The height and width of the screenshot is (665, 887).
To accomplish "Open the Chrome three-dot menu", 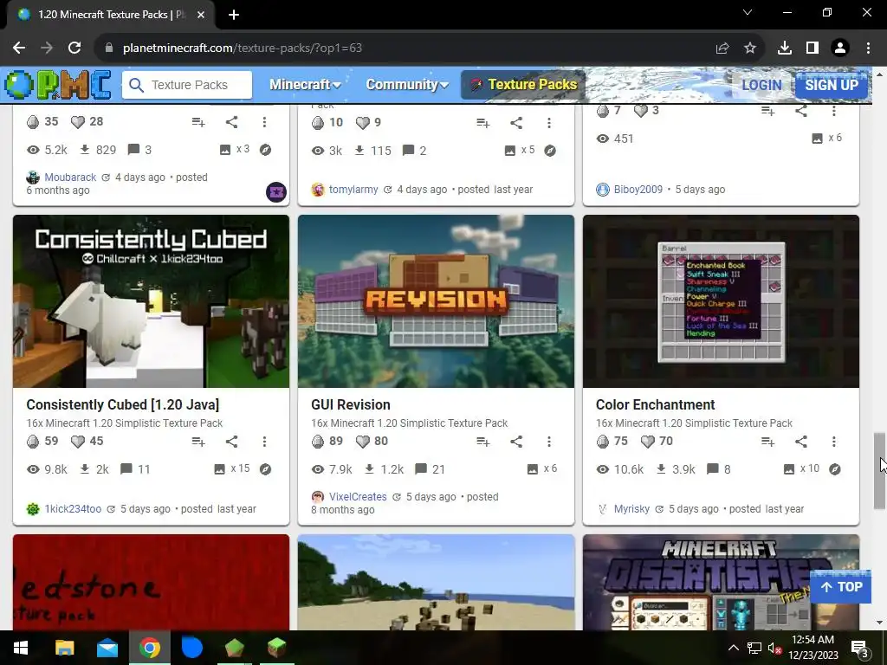I will point(868,48).
